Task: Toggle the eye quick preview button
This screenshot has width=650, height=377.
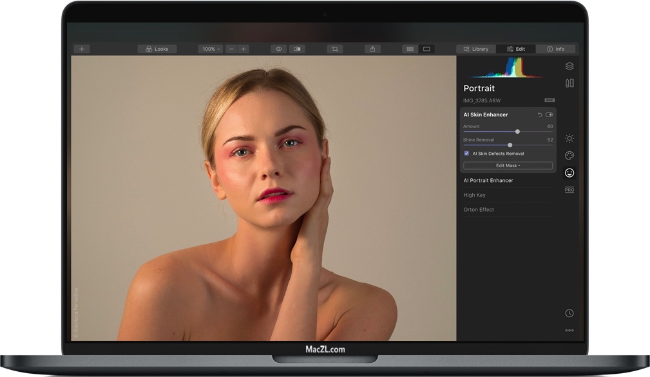Action: click(x=278, y=49)
